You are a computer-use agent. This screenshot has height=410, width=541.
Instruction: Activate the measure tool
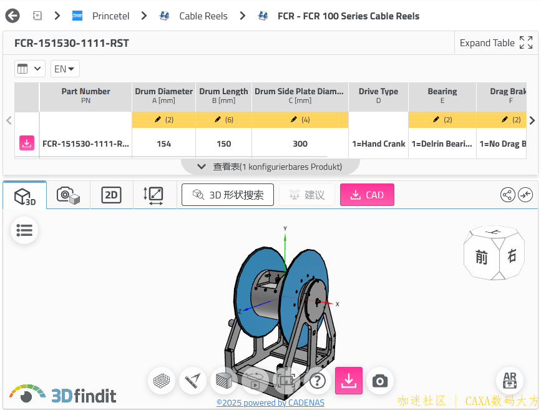(x=193, y=381)
